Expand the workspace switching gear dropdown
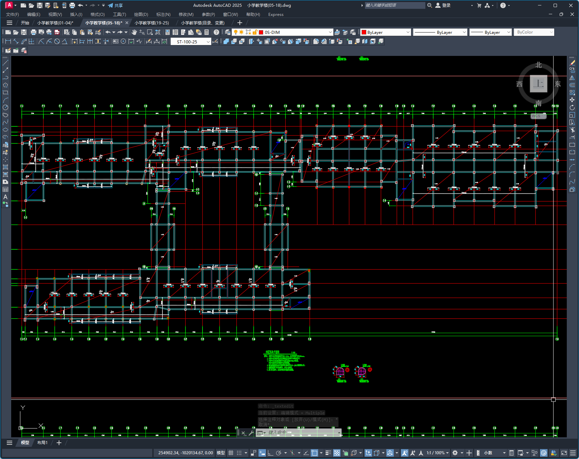Viewport: 579px width, 459px height. pyautogui.click(x=462, y=453)
